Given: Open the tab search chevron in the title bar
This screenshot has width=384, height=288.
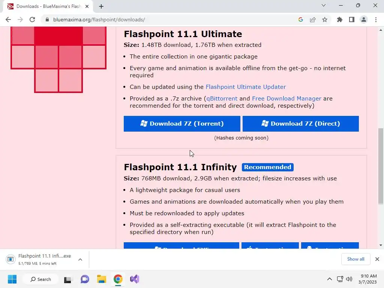Looking at the screenshot, I should (324, 5).
